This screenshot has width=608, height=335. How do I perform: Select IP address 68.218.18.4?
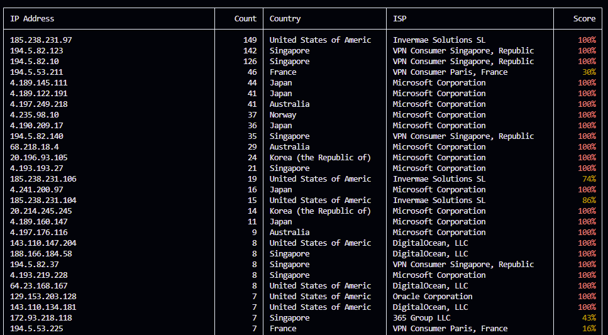tap(35, 147)
